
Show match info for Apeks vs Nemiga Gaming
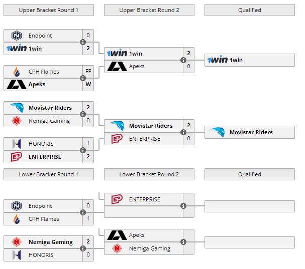(x=183, y=242)
